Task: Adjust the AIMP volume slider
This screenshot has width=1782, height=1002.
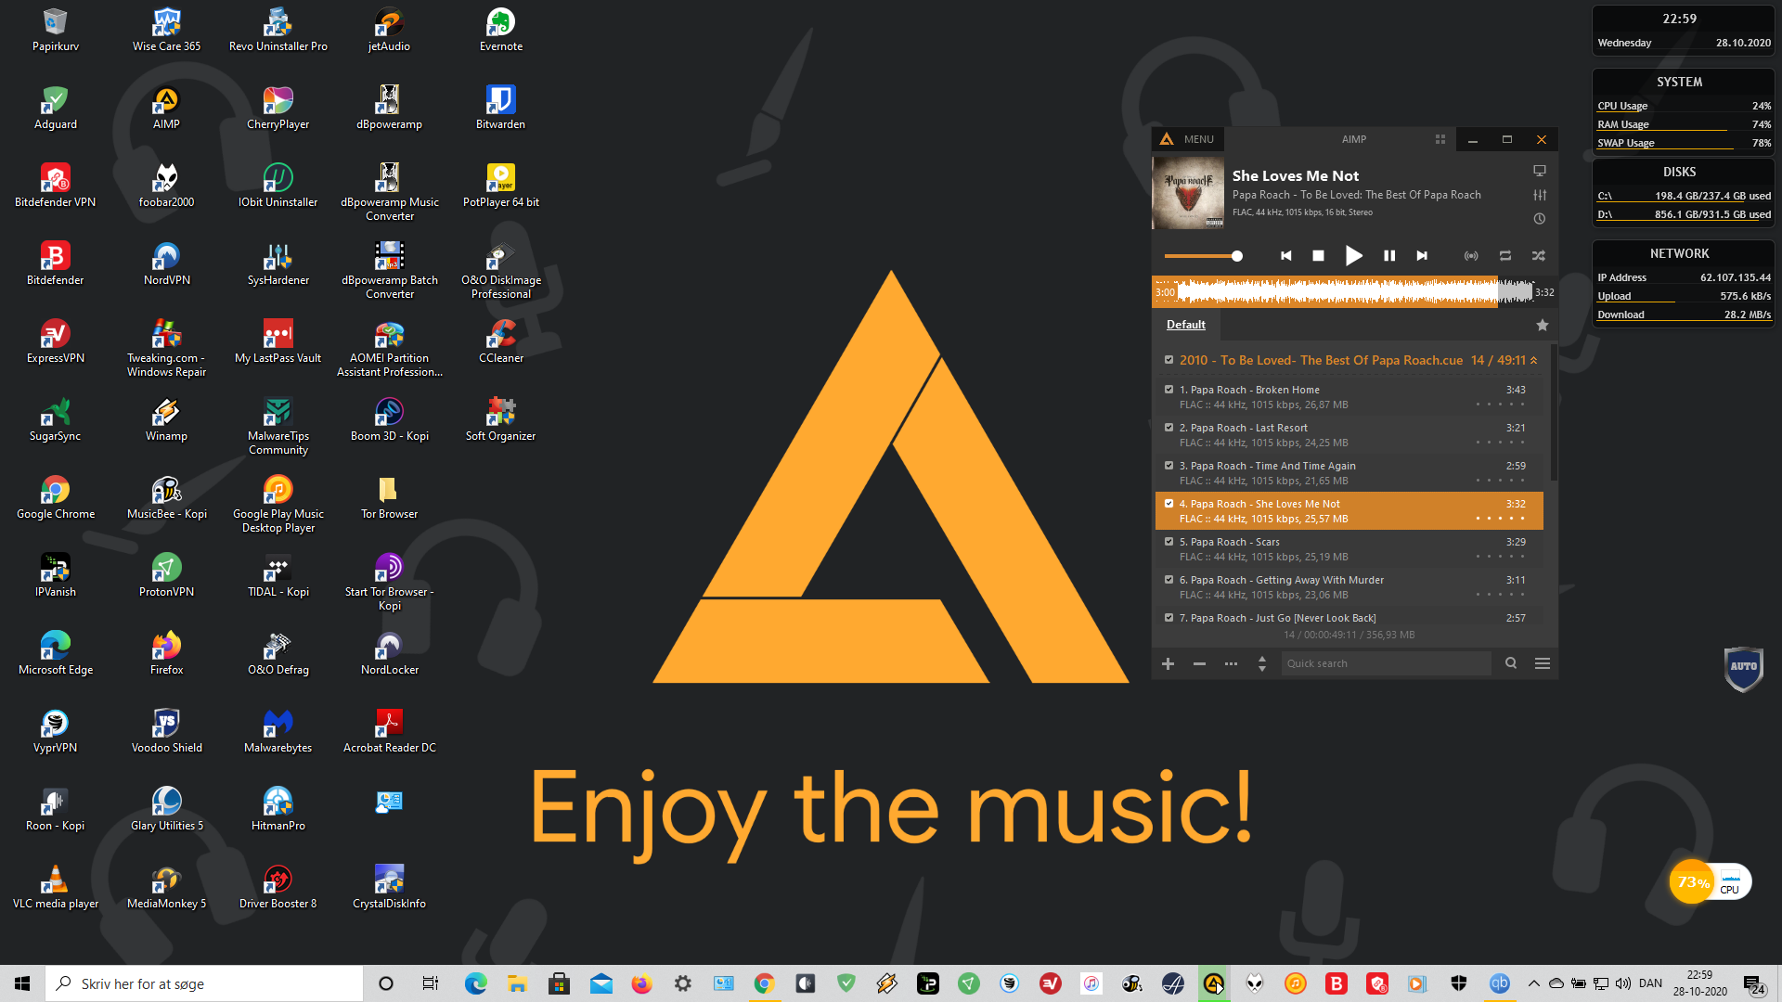Action: coord(1203,255)
